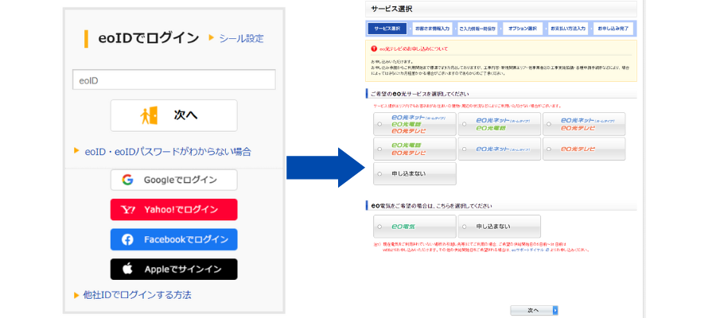Open eoID・eoIDパスワードがわからない場合 link
The height and width of the screenshot is (318, 716).
(x=168, y=152)
